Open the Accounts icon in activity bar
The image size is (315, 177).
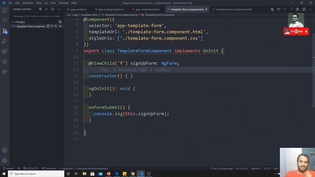point(4,150)
